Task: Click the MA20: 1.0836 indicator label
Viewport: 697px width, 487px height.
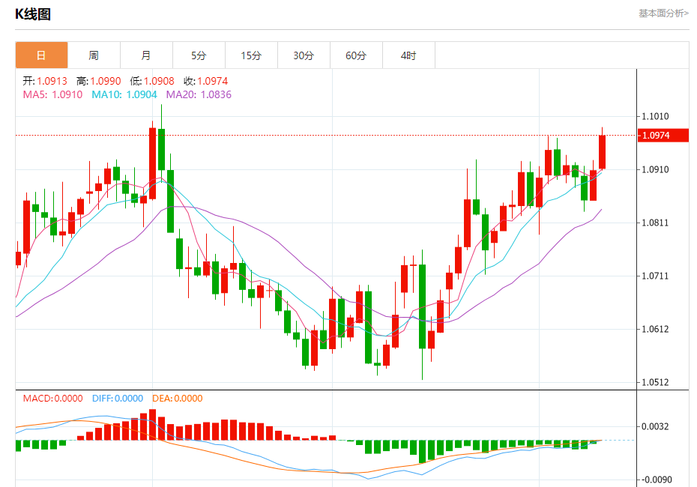Action: (x=199, y=94)
